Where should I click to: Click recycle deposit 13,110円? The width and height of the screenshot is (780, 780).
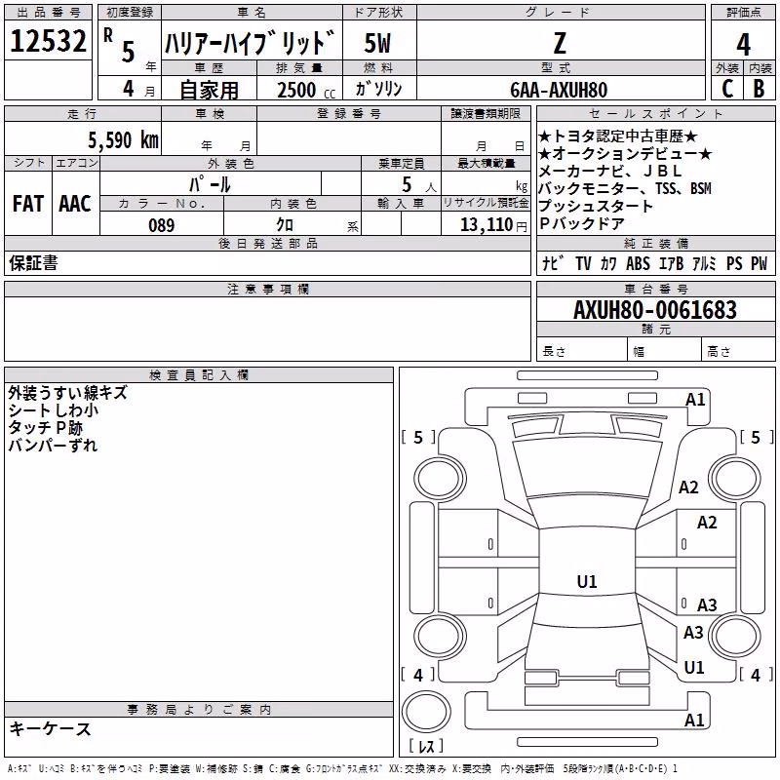pos(493,225)
